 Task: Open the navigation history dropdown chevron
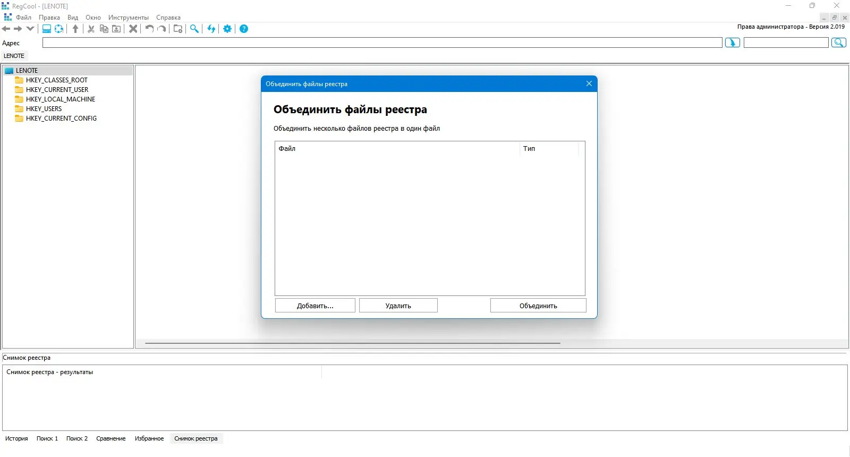(x=30, y=29)
